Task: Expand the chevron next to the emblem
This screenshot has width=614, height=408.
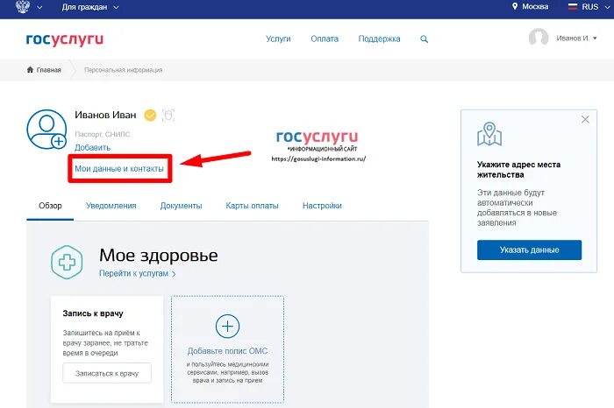Action: click(39, 7)
